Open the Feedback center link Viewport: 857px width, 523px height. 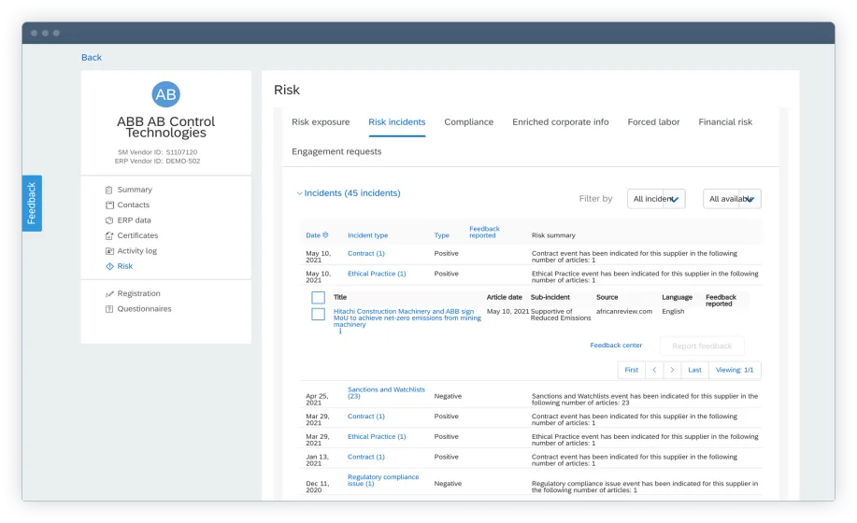(x=616, y=346)
